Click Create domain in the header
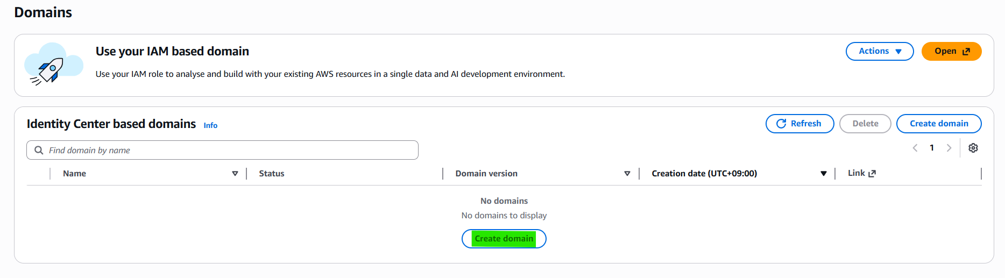The image size is (1005, 278). point(939,124)
